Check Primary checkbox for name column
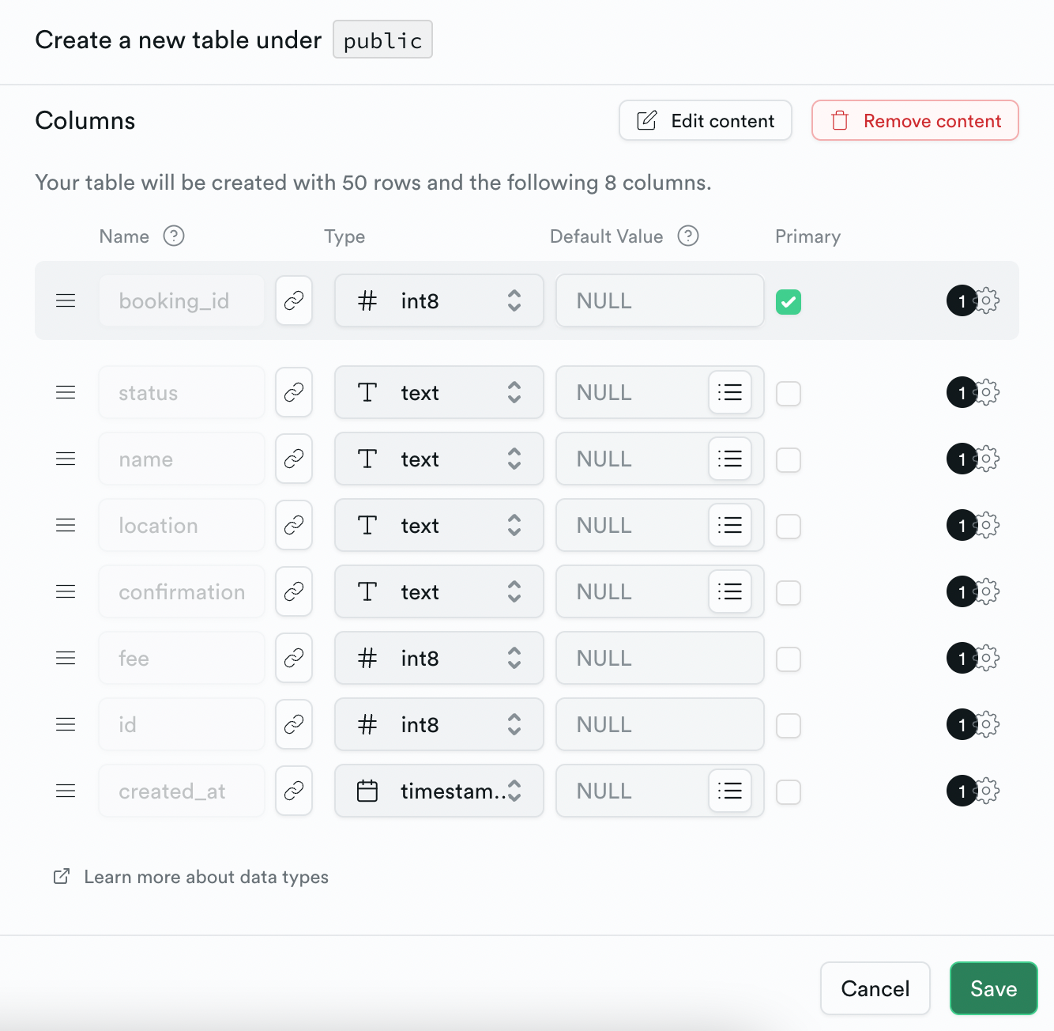Image resolution: width=1054 pixels, height=1031 pixels. 789,459
